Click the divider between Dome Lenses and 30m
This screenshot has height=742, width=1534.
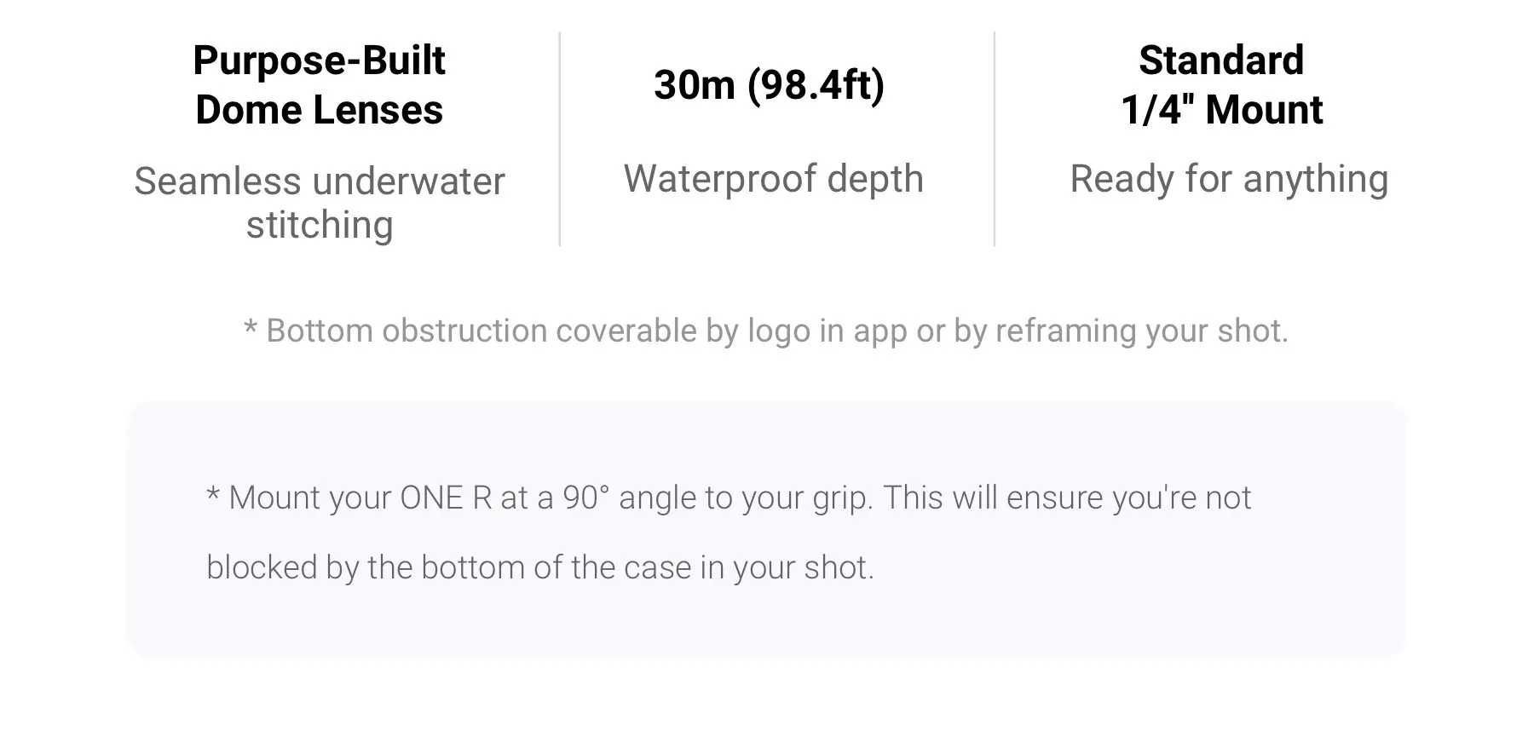[559, 139]
